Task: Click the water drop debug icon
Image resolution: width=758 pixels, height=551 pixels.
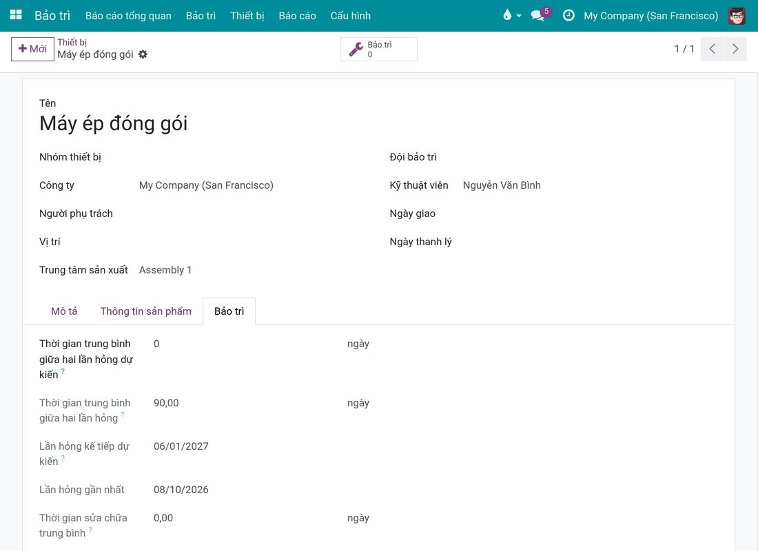Action: [507, 15]
